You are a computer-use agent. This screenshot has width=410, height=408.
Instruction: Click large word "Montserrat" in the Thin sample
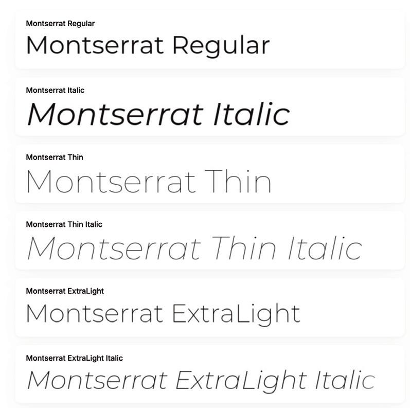click(111, 181)
